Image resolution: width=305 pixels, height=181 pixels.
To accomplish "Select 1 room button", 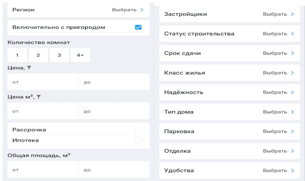I will [17, 55].
